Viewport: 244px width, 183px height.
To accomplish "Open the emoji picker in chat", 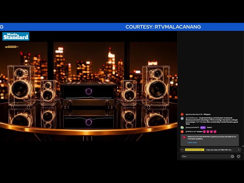I will pos(232,156).
